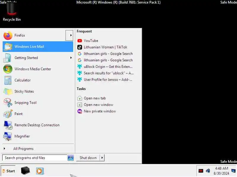Launch Windows Media Center icon

[x=8, y=69]
